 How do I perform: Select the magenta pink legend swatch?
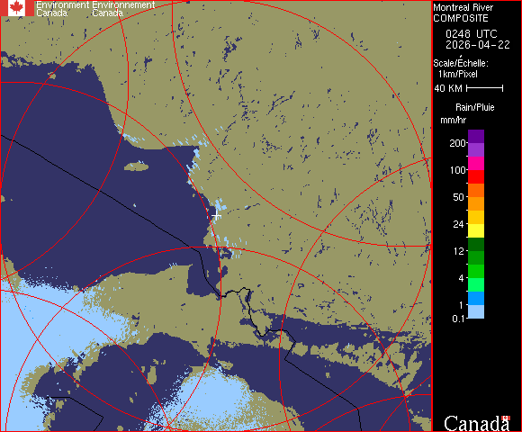pos(476,164)
